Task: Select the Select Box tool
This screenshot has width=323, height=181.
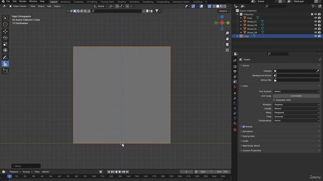Action: [6, 18]
